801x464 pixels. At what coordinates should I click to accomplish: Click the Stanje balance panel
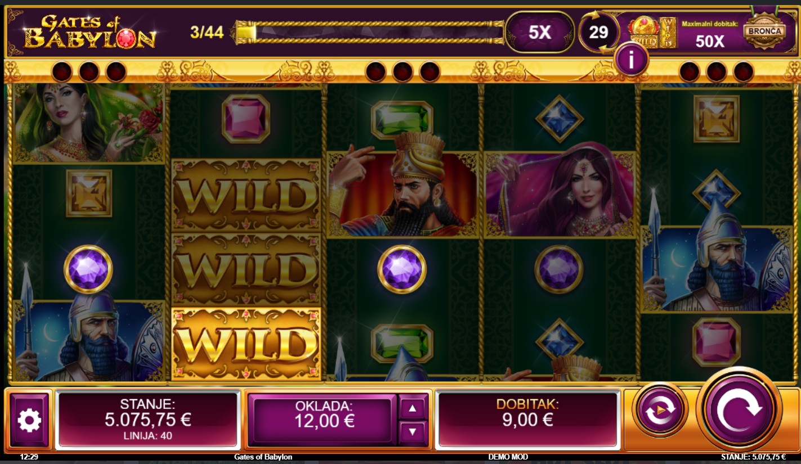pyautogui.click(x=148, y=419)
